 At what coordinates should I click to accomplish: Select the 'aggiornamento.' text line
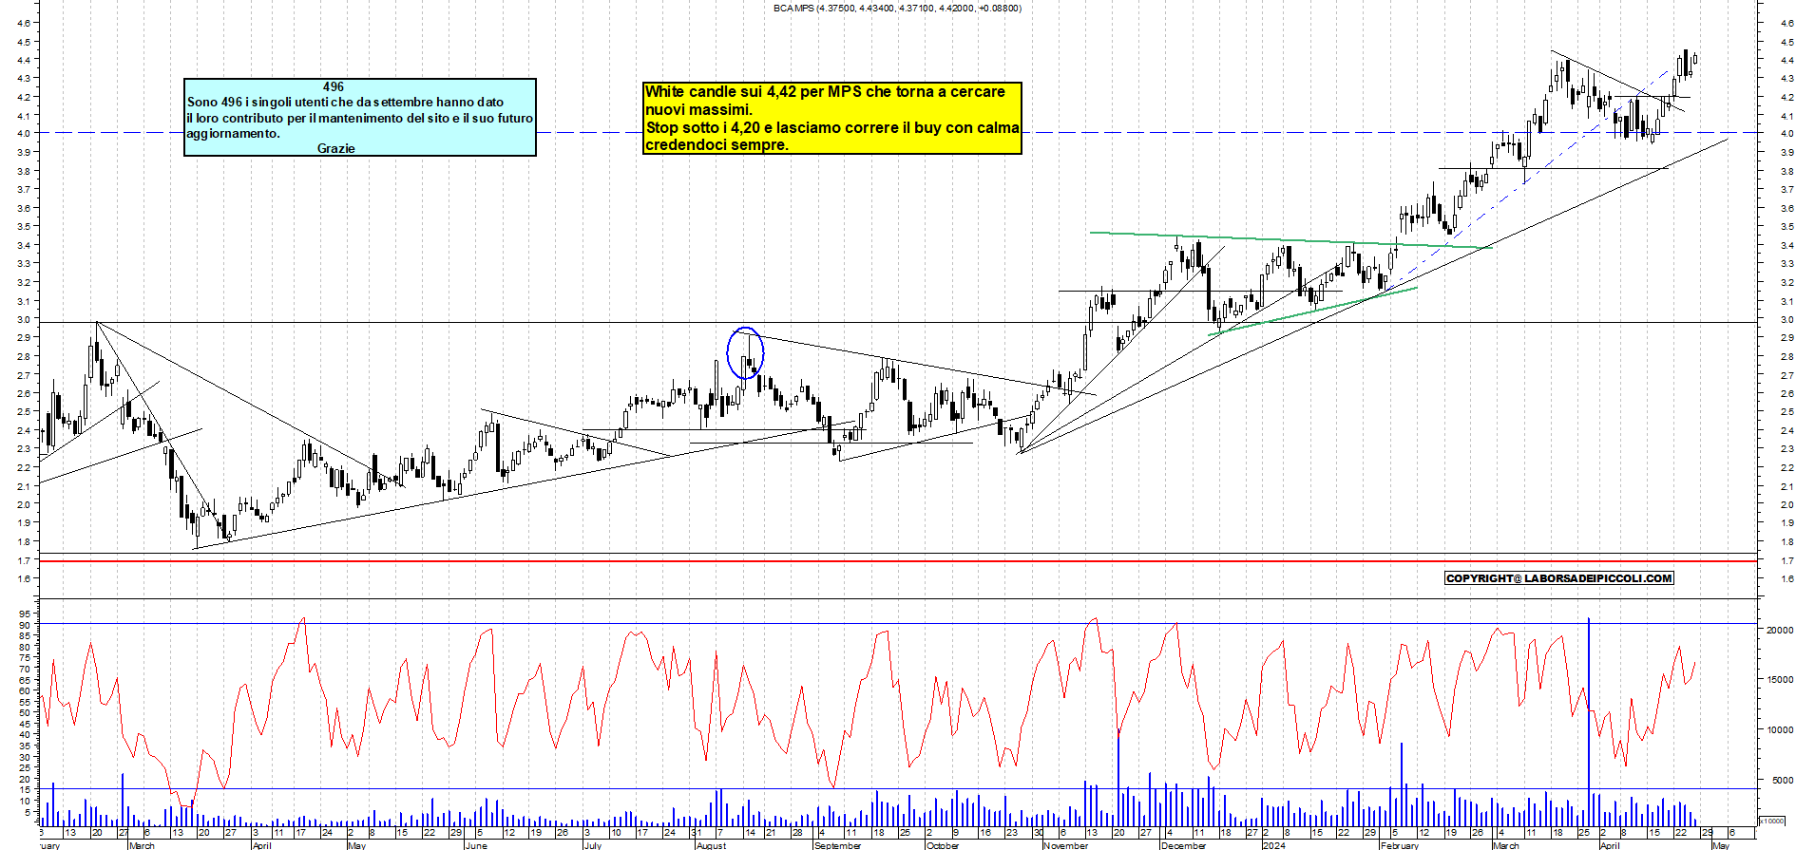pyautogui.click(x=234, y=134)
